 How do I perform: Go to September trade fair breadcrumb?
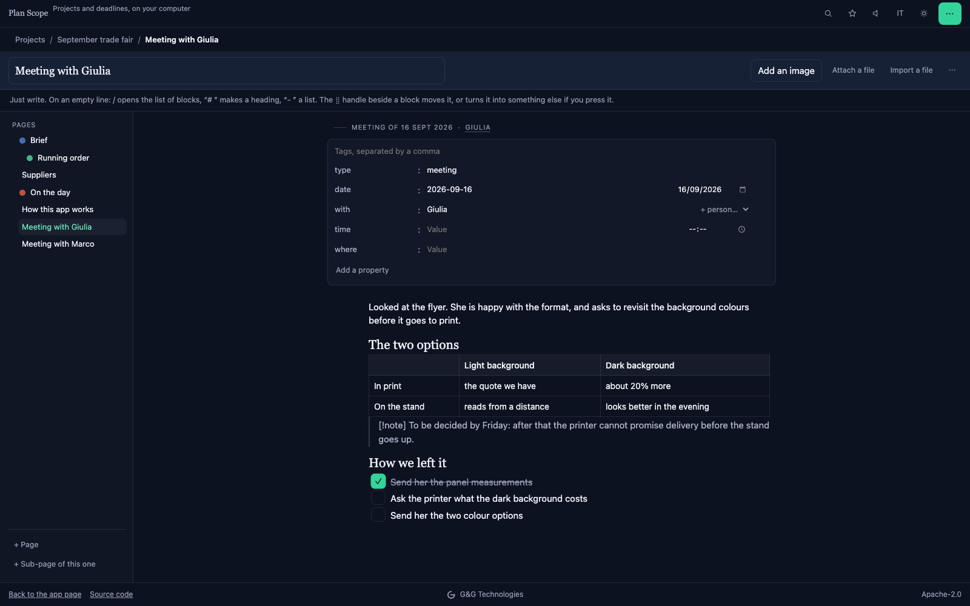pos(95,40)
